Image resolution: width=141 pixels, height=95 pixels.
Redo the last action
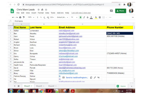(17, 17)
